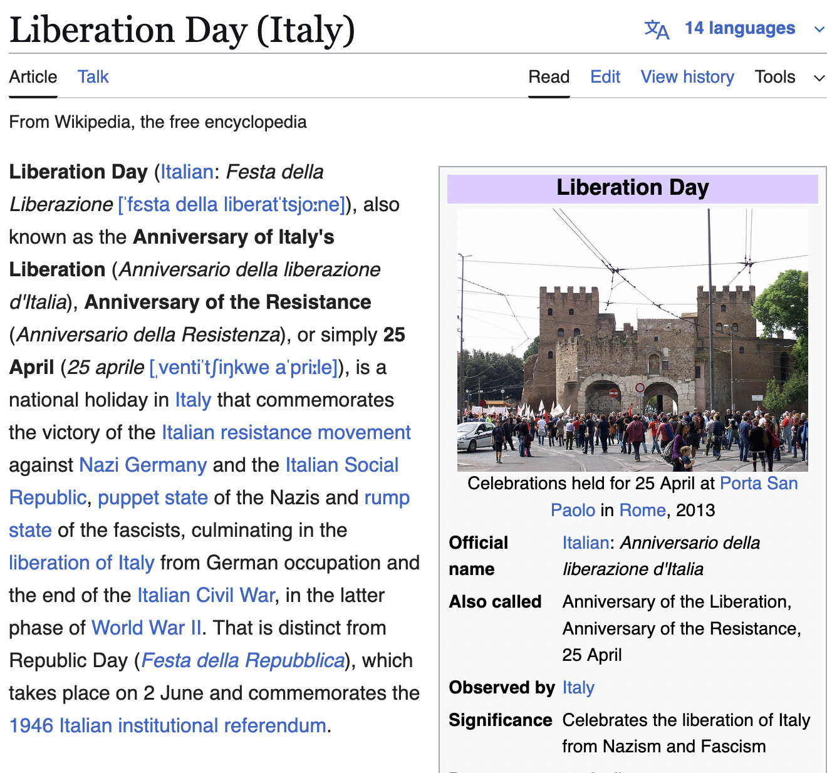Click the Italy link beside Observed by

click(x=578, y=688)
